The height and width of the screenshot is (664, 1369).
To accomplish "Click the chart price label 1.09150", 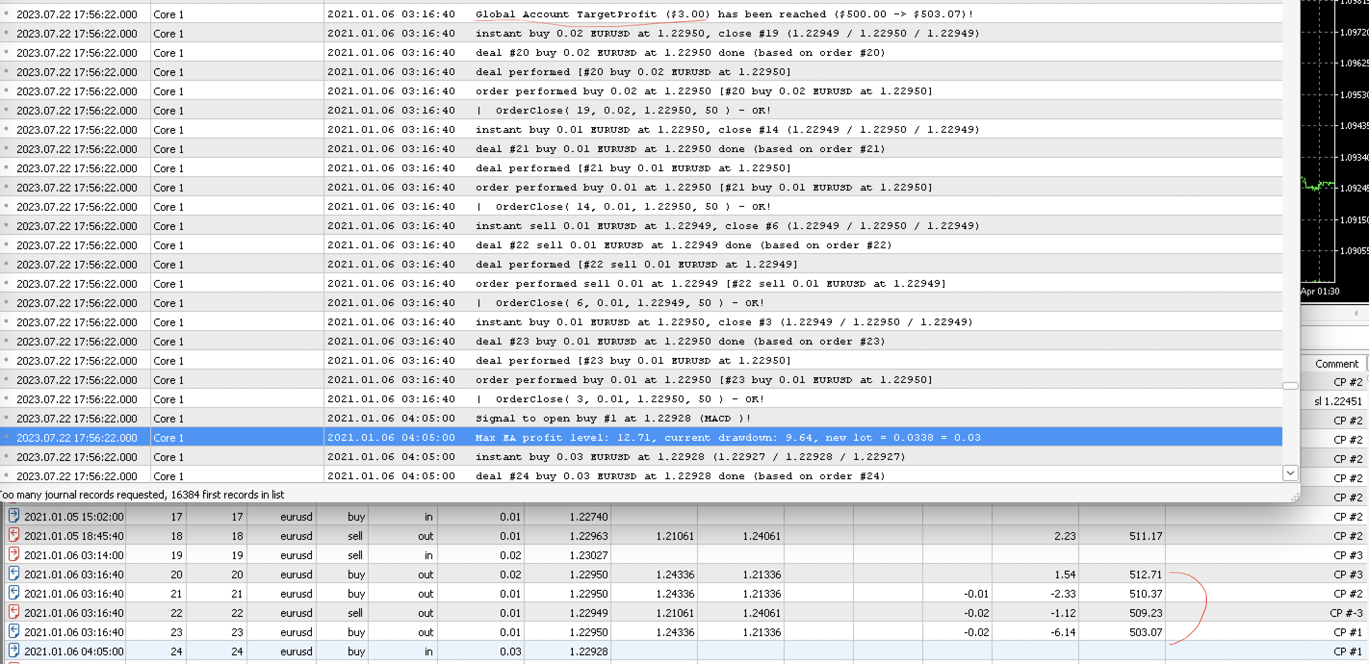I will [x=1354, y=219].
